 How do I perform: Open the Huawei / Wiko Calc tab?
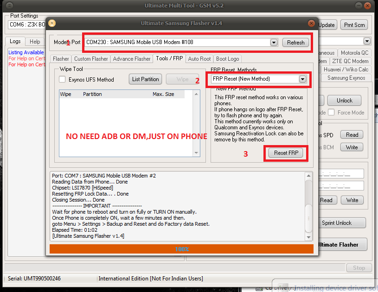pos(346,70)
